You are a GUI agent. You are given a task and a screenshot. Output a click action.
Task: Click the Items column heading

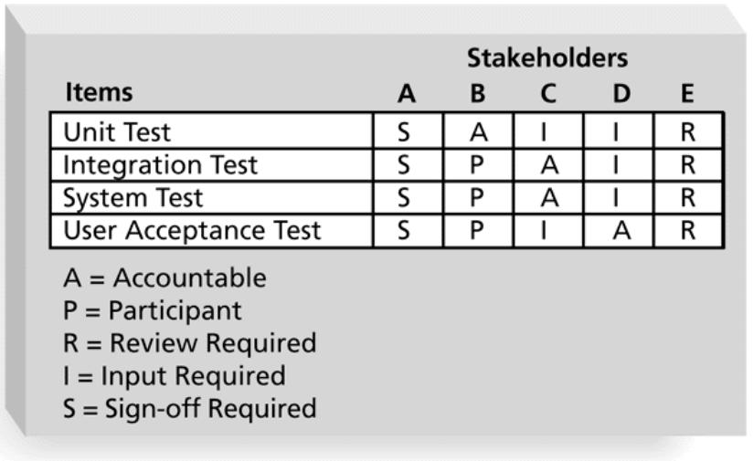point(98,92)
